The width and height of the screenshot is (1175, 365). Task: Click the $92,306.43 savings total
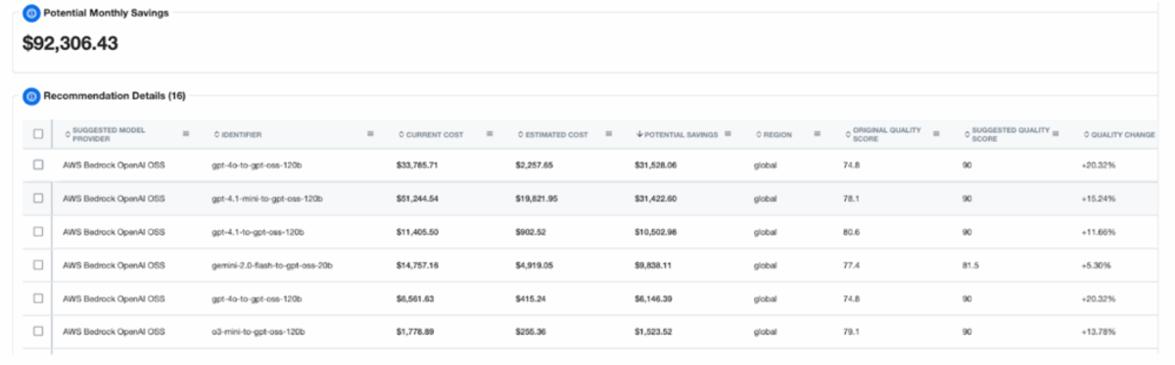70,43
